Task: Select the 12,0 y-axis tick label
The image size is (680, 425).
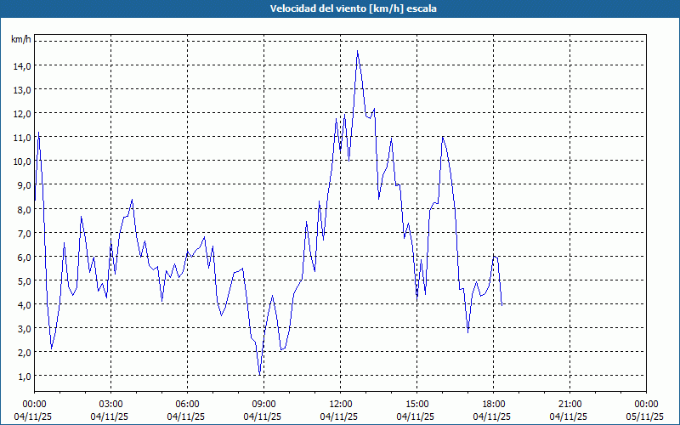Action: (22, 113)
